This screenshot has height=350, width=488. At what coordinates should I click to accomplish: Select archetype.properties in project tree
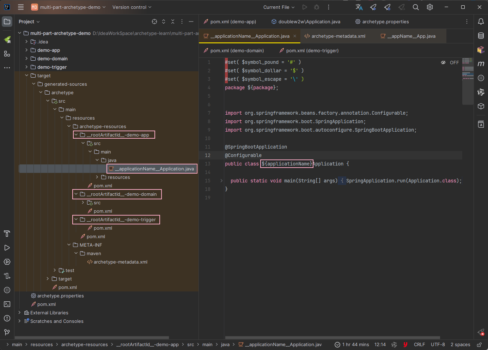pyautogui.click(x=61, y=296)
